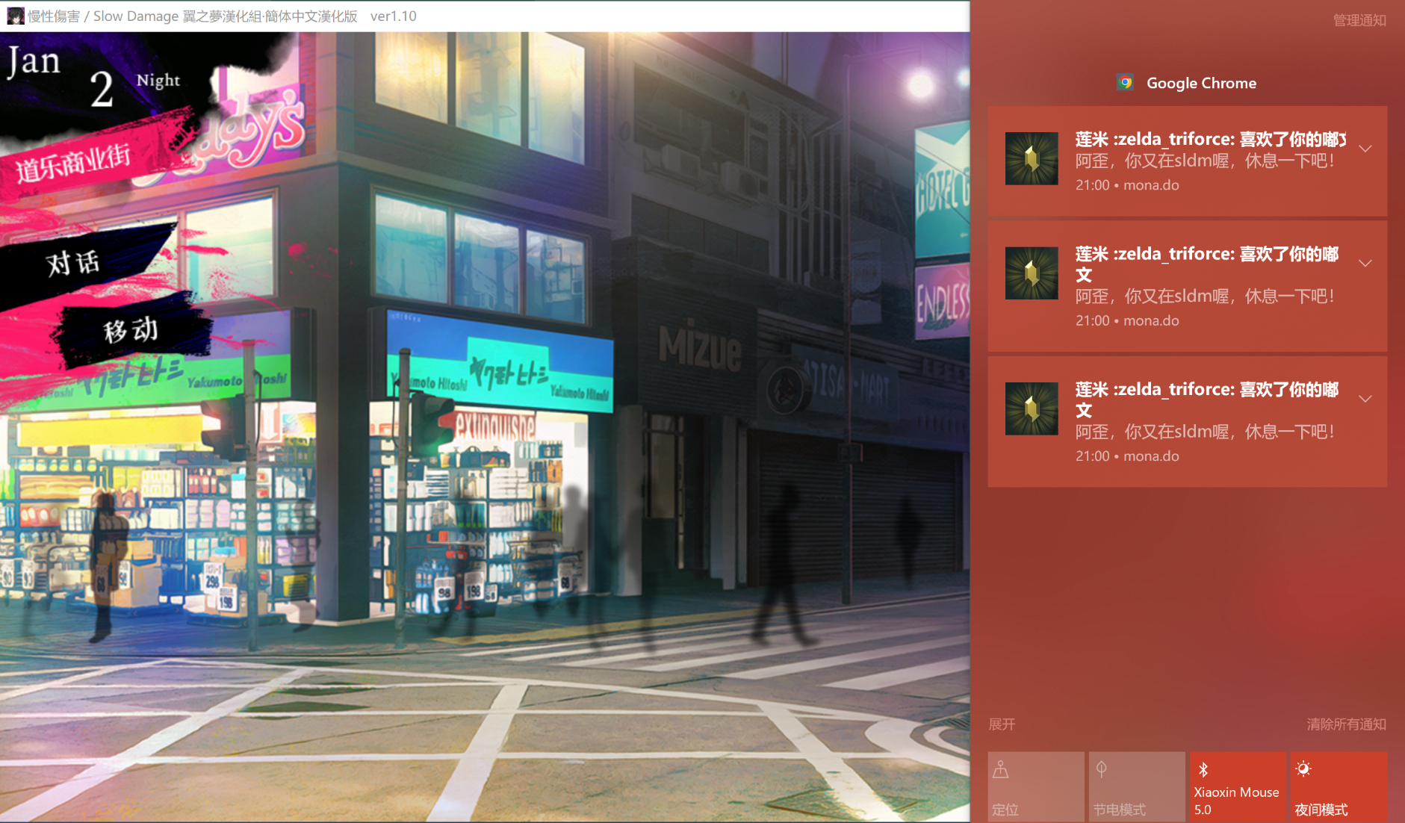Click the Slow Damage game window icon
Image resolution: width=1405 pixels, height=823 pixels.
click(15, 16)
